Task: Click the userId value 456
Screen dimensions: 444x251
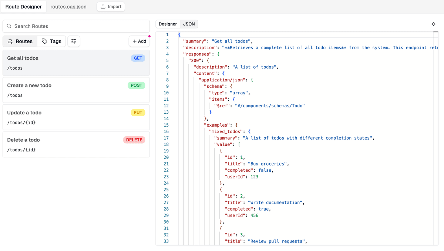Action: coord(254,215)
